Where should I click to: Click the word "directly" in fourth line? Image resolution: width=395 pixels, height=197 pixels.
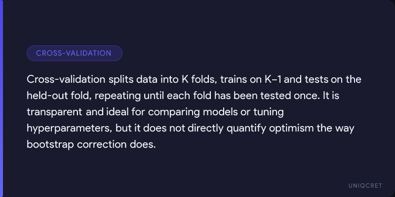(x=204, y=128)
